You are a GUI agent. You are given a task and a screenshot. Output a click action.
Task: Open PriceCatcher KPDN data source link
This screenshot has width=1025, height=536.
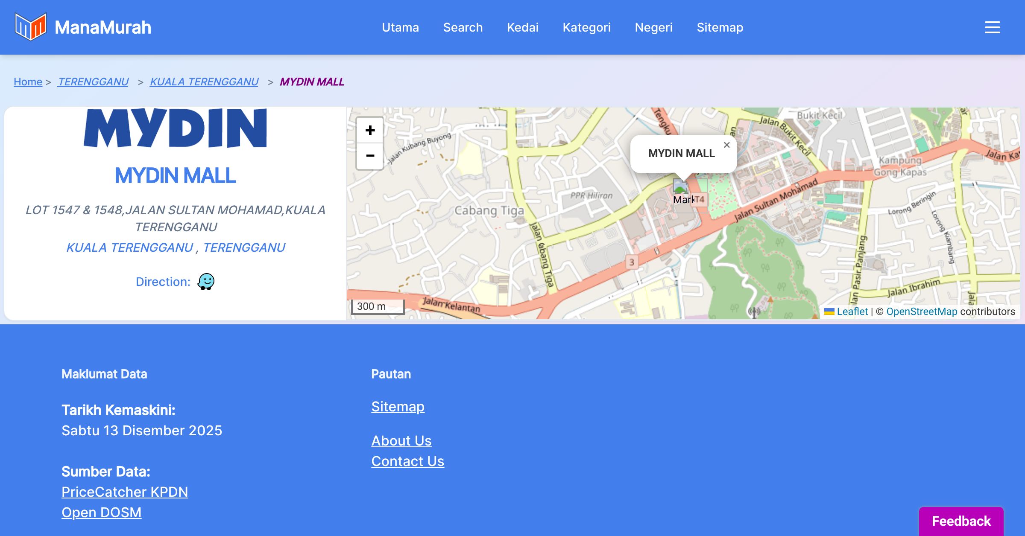125,492
